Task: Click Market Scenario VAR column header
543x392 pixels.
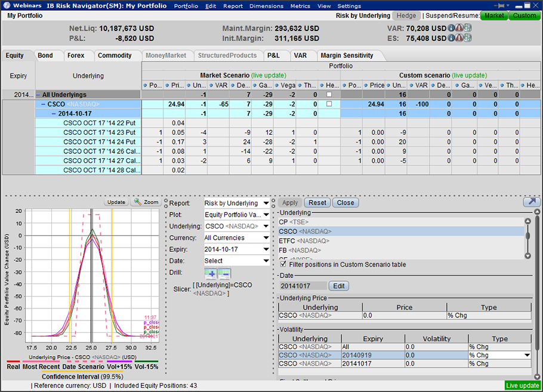Action: point(218,85)
